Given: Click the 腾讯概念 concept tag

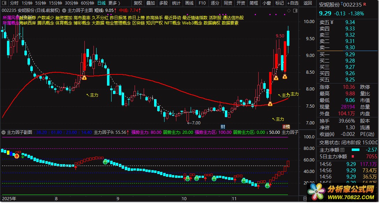Looking at the screenshot, I should [x=46, y=23].
